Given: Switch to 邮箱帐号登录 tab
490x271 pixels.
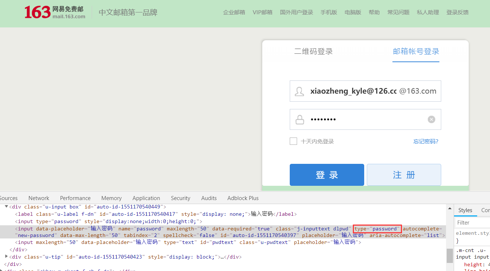Looking at the screenshot, I should tap(416, 51).
